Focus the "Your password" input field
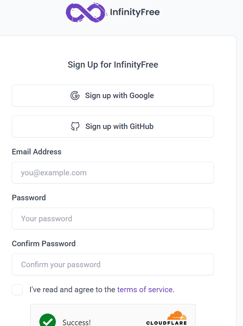The height and width of the screenshot is (326, 243). (113, 219)
